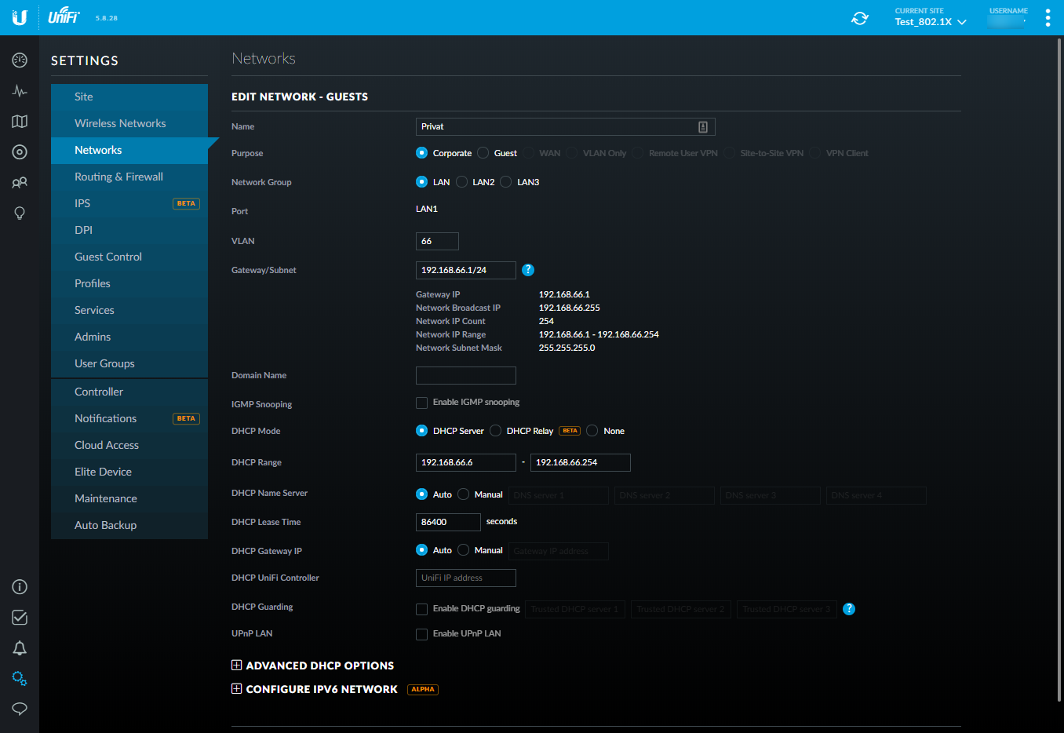Expand Advanced DHCP Options
This screenshot has width=1064, height=733.
(313, 666)
